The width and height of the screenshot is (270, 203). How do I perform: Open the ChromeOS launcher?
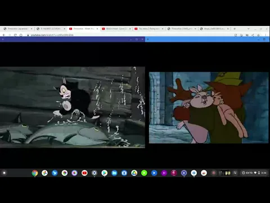click(x=4, y=173)
